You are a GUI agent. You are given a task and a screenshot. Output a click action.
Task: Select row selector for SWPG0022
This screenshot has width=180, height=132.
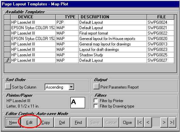point(7,33)
